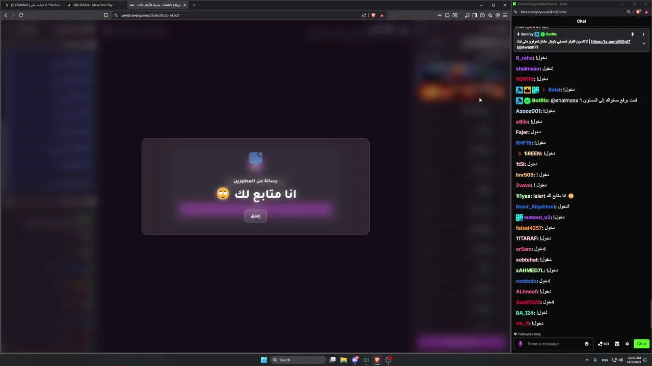Click username R_raha in chat
652x366 pixels.
524,58
